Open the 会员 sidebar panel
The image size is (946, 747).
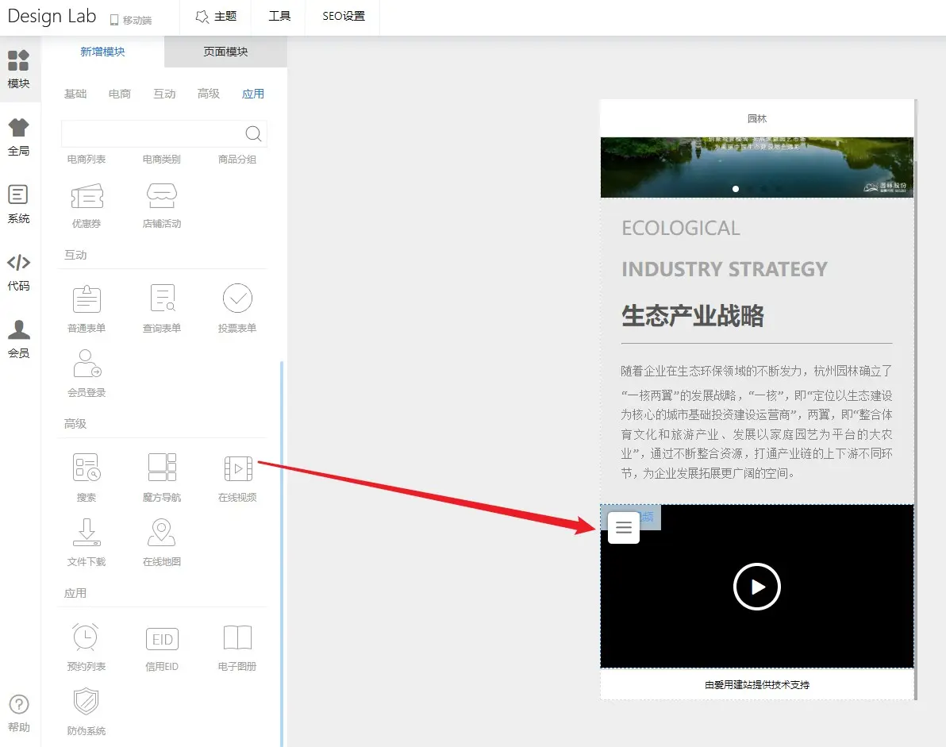[19, 339]
